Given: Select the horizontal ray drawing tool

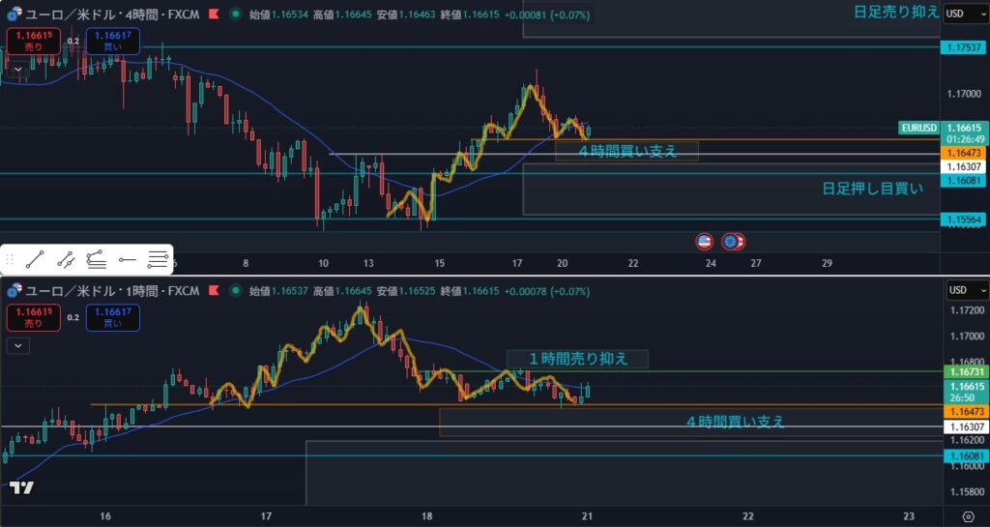Looking at the screenshot, I should [x=128, y=259].
